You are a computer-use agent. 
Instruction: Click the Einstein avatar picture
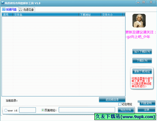click(139, 21)
